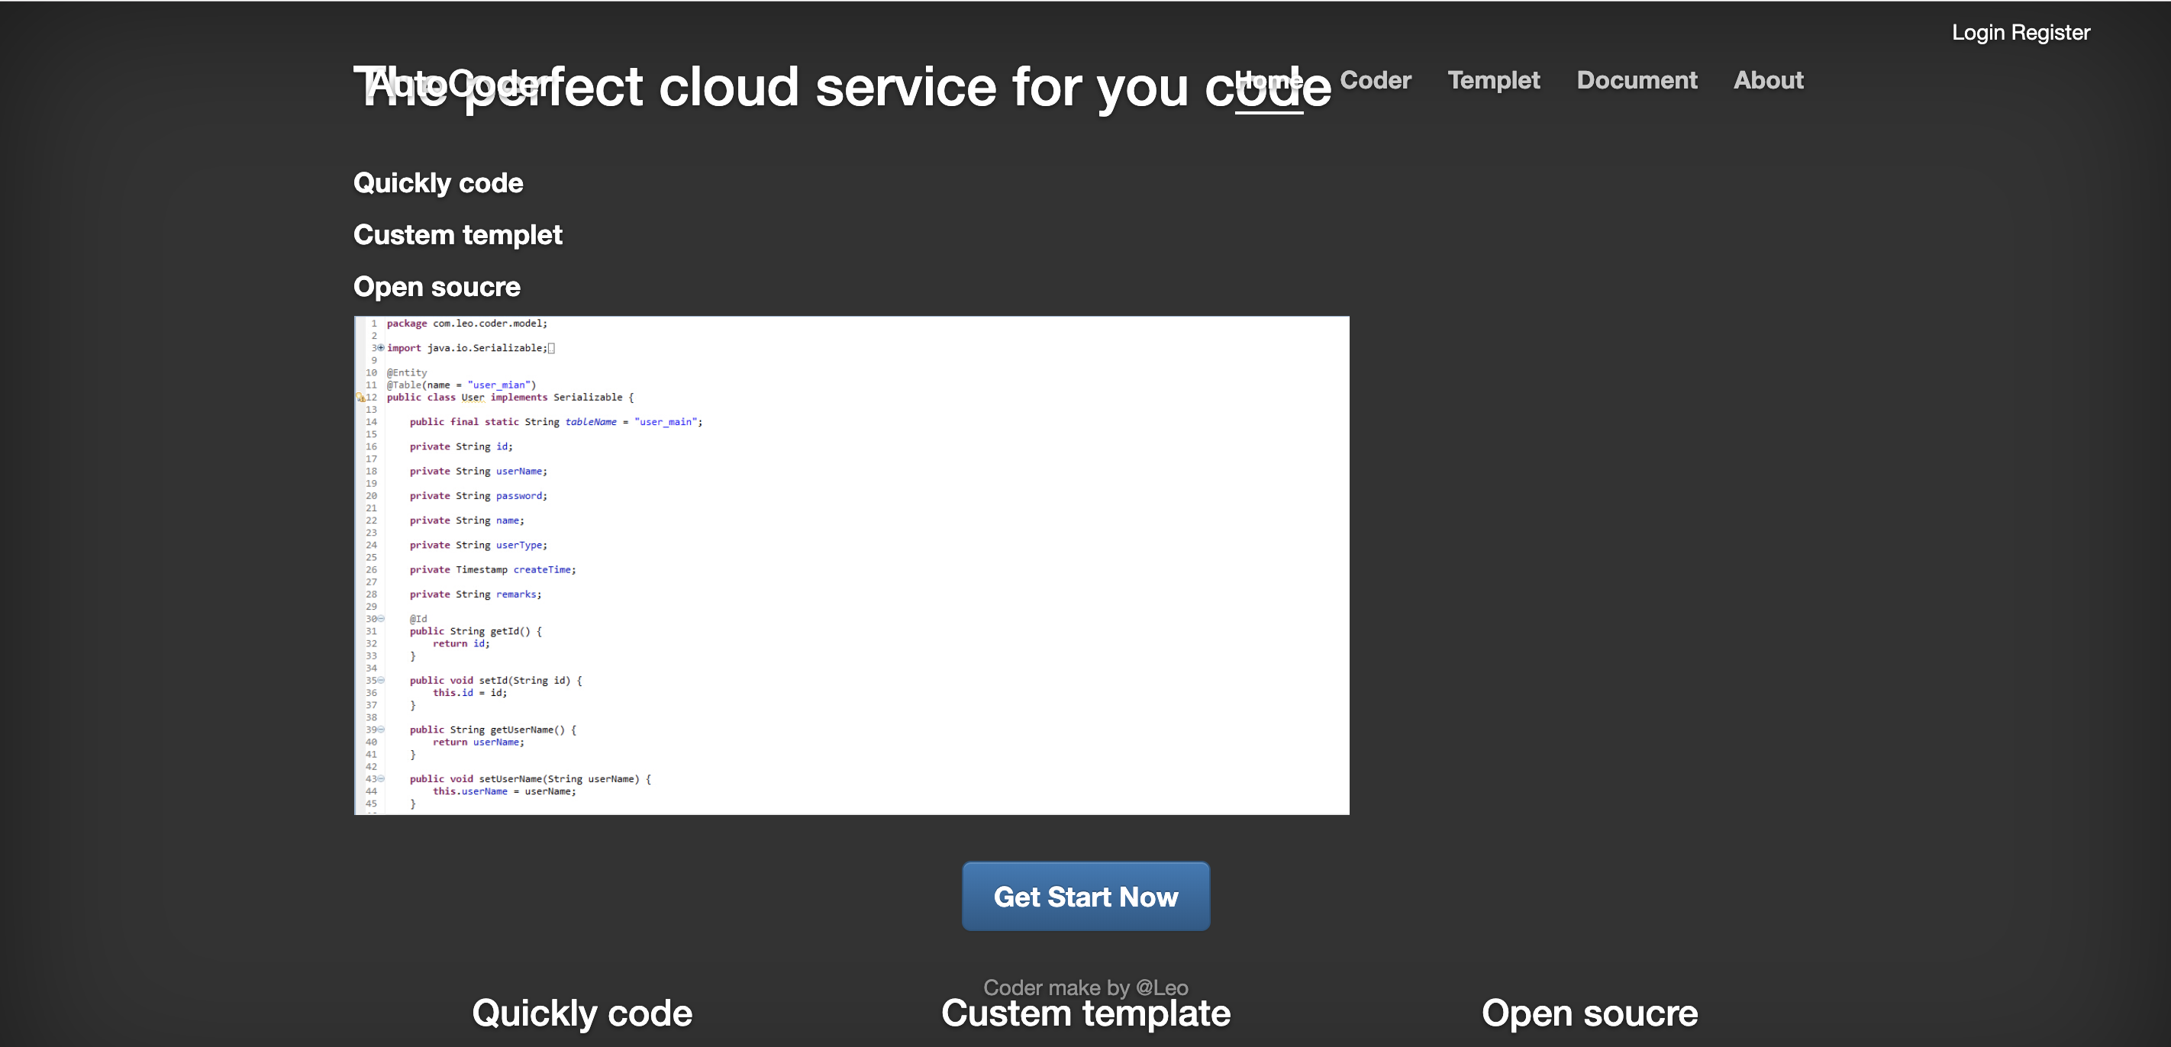Collapse the setUserName method fold on line 43
Viewport: 2171px width, 1047px height.
381,778
